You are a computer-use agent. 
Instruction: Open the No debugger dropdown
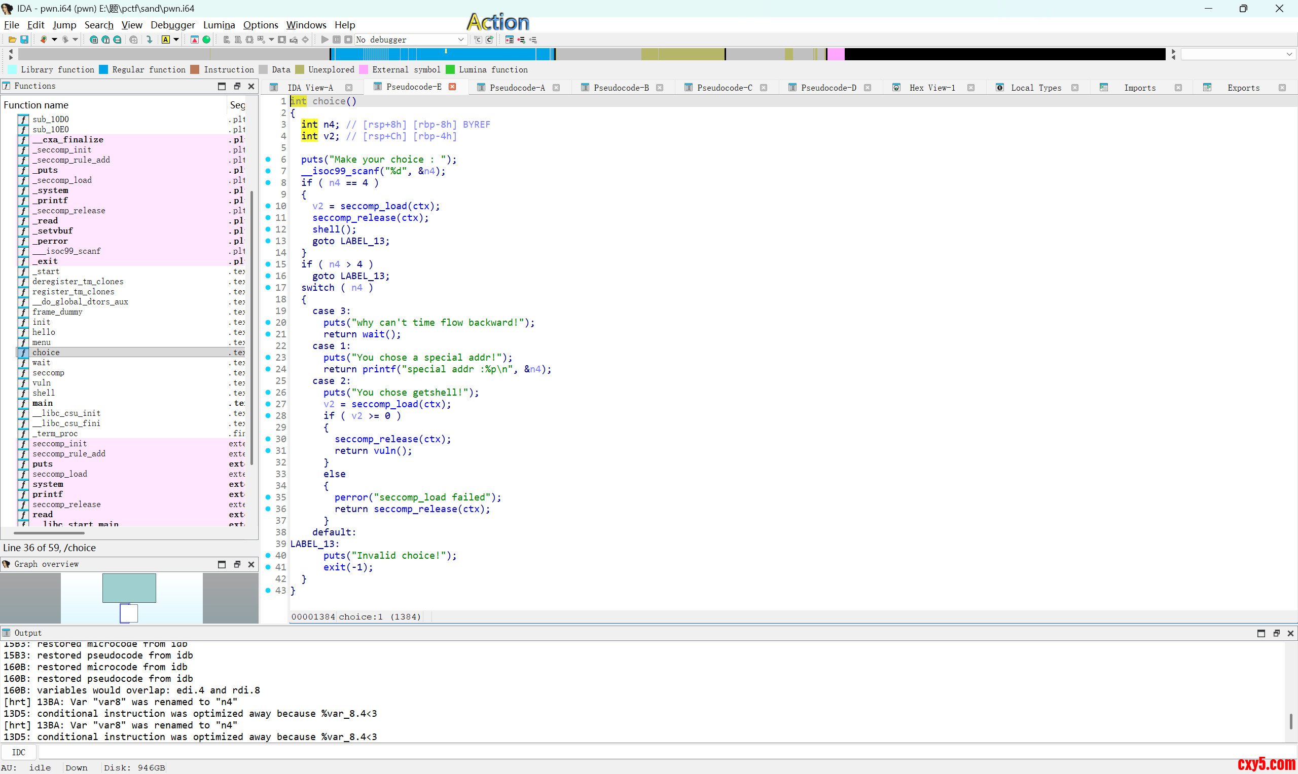pos(460,40)
